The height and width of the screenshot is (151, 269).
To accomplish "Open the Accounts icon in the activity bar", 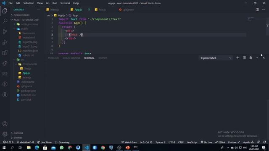I will tap(5, 124).
